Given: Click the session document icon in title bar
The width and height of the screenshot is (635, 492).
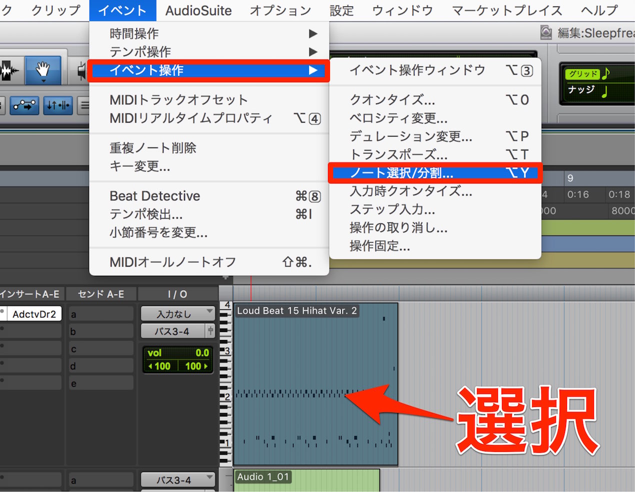Looking at the screenshot, I should [x=546, y=33].
